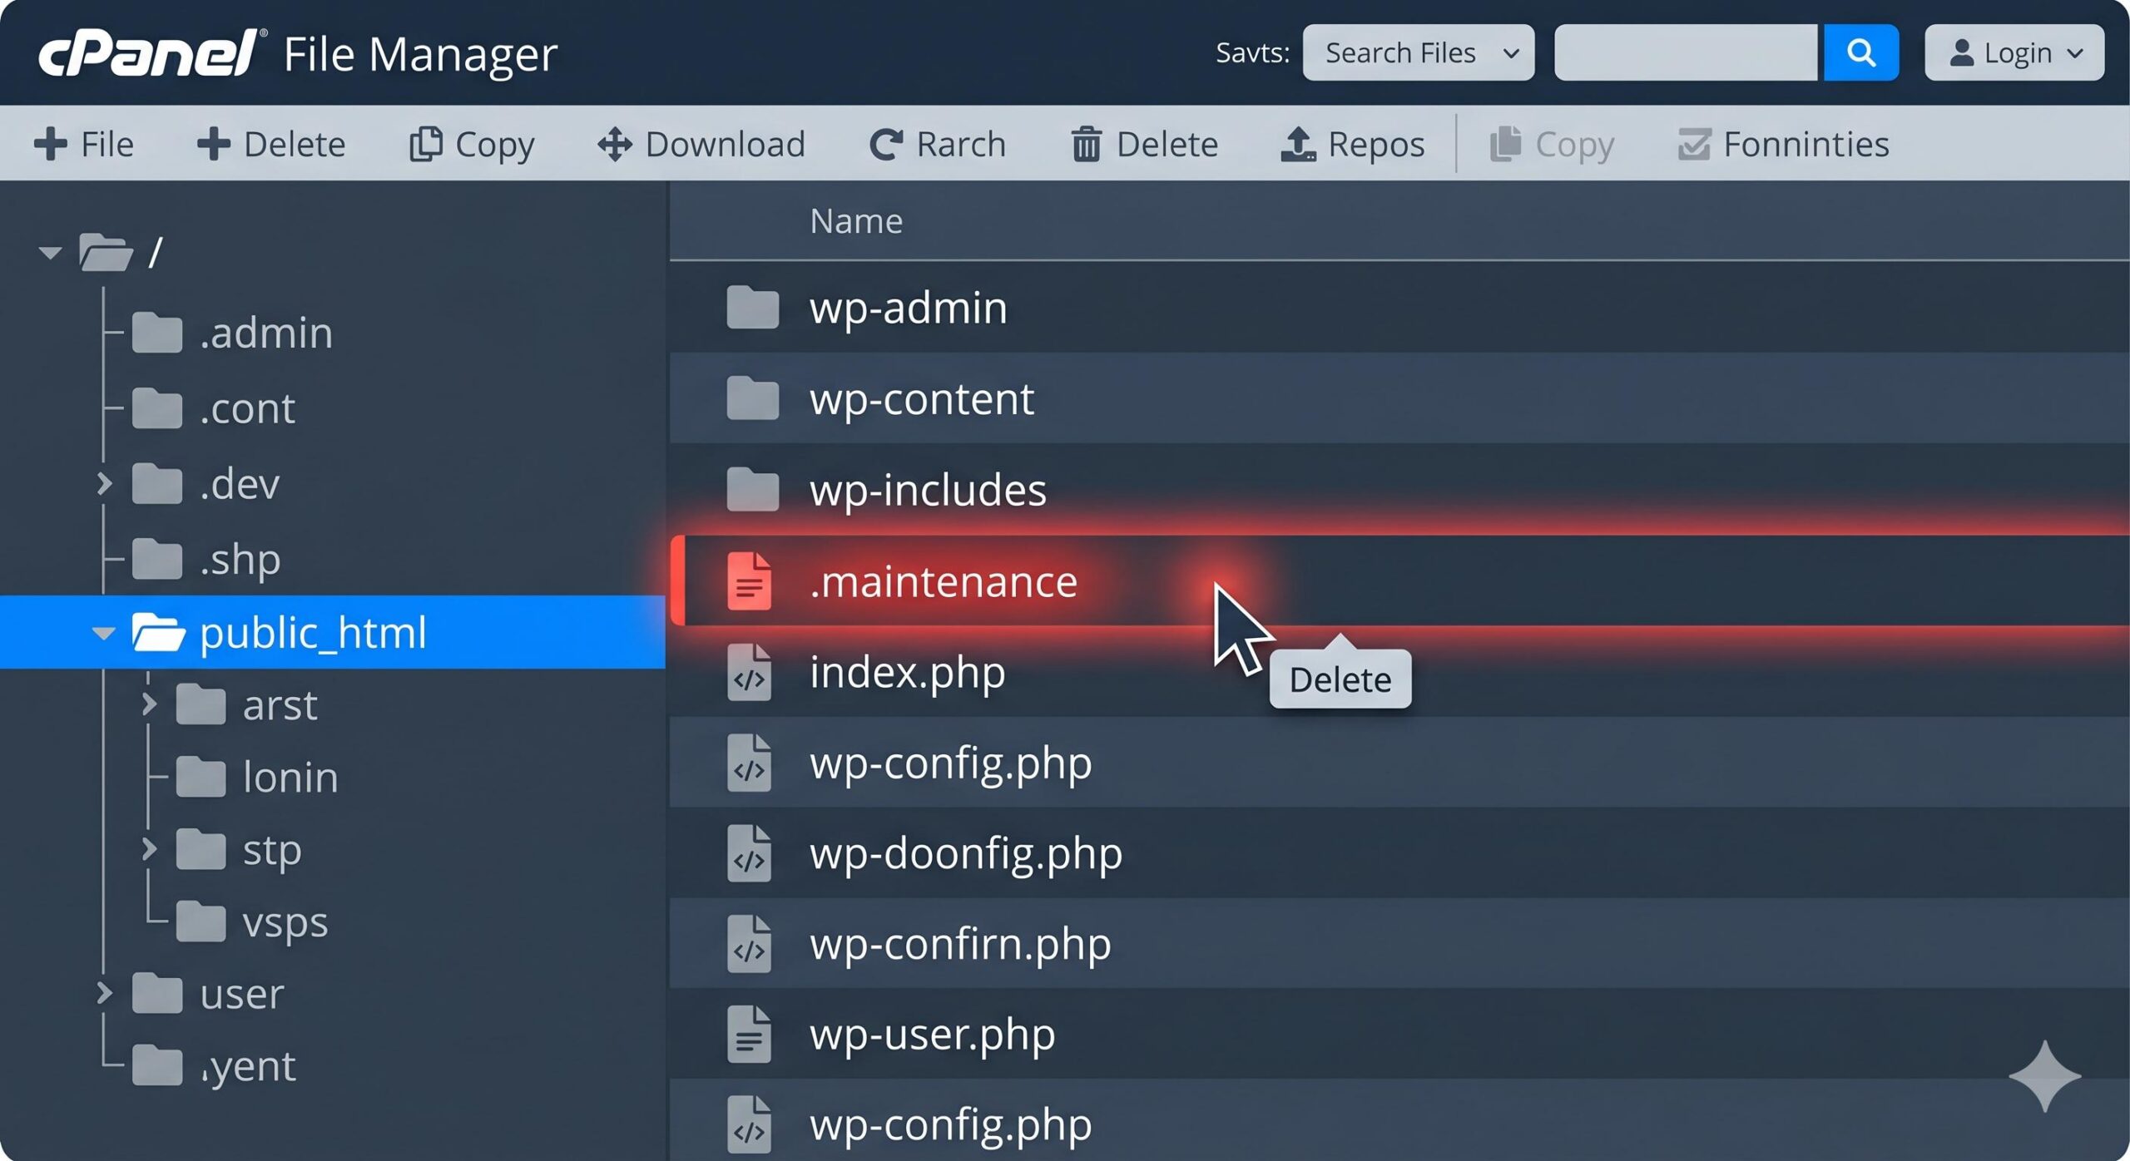
Task: Click the search magnifier button
Action: (x=1861, y=52)
